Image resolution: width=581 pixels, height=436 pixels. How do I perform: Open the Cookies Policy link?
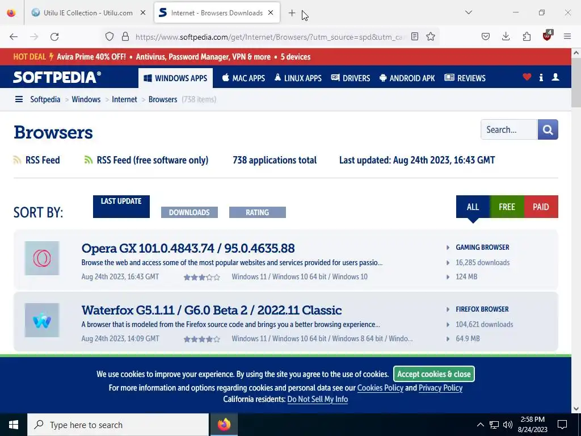[380, 388]
